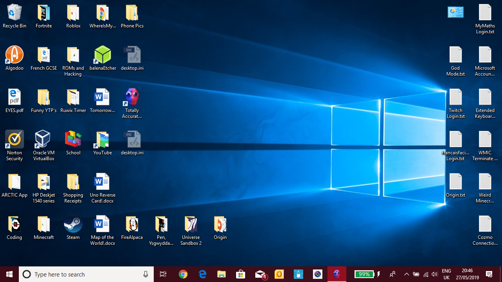Select the Coding folder
The height and width of the screenshot is (282, 502).
pos(15,228)
